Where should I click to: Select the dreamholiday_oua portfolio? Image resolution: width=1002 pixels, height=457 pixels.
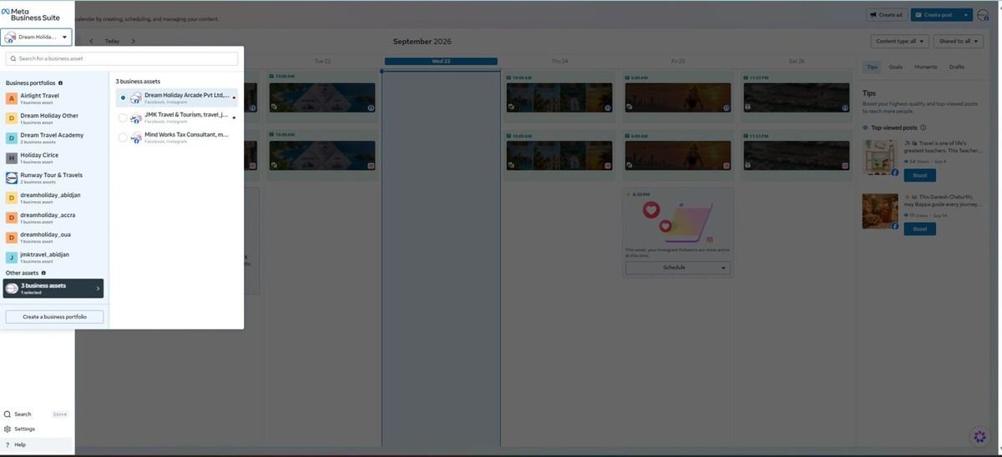(x=55, y=237)
